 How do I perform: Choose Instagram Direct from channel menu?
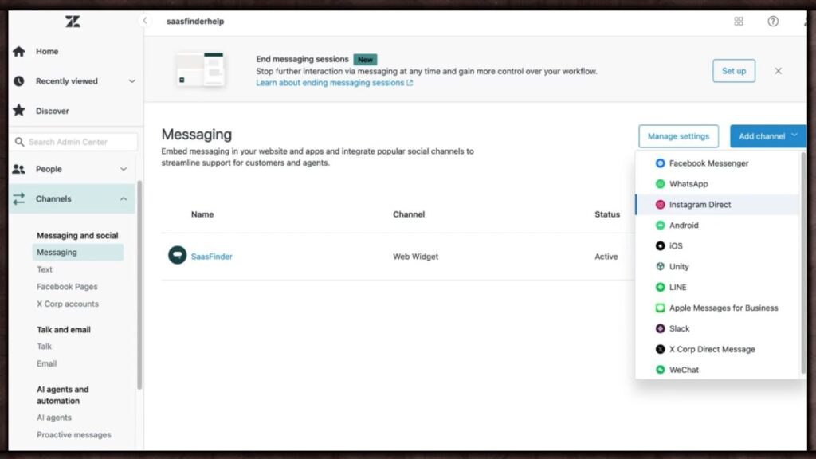click(717, 205)
